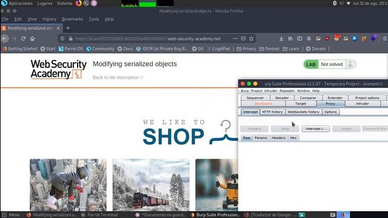Switch to the Extender tab in Burp
388x218 pixels.
(335, 98)
